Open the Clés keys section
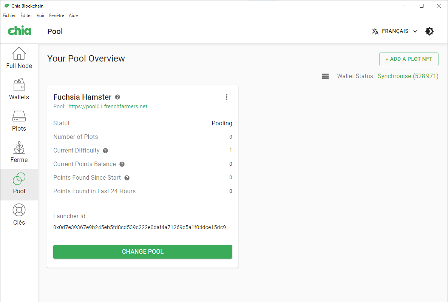The image size is (448, 302). (19, 215)
